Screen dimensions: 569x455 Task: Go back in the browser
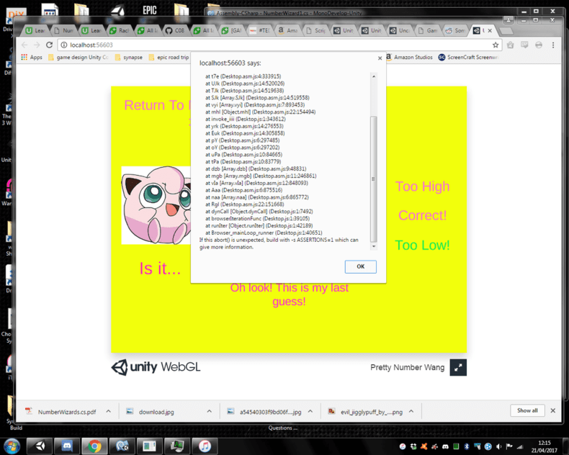pyautogui.click(x=24, y=45)
